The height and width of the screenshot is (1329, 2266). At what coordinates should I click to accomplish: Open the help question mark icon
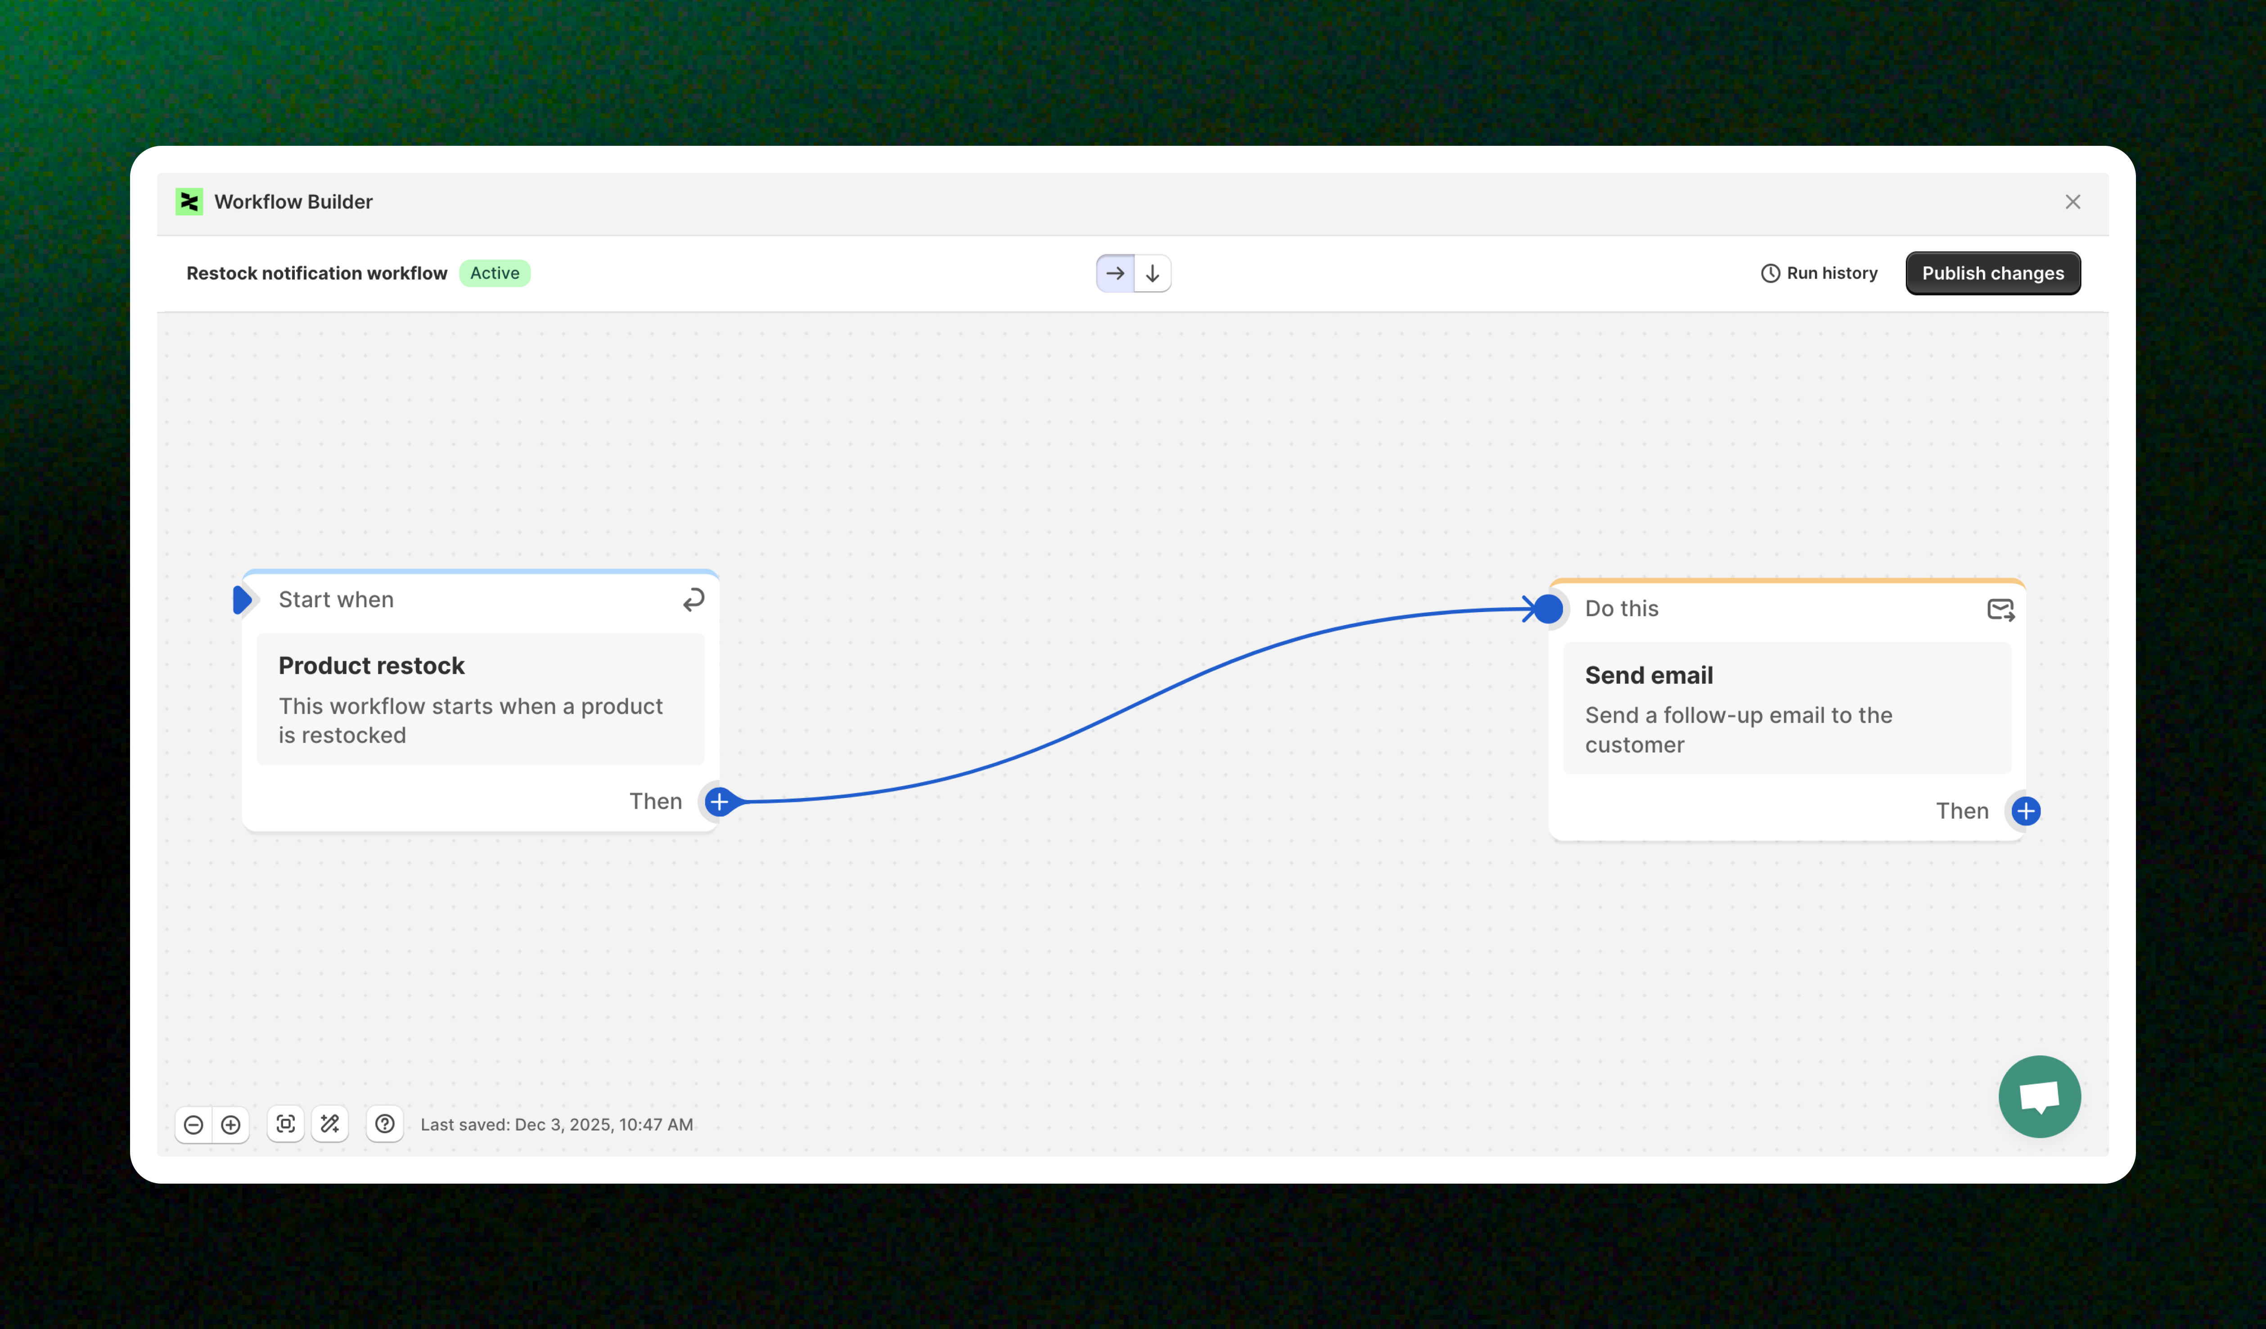(x=385, y=1124)
